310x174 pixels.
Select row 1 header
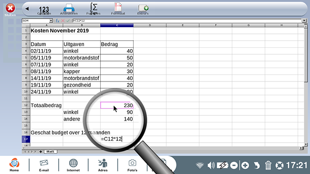click(x=26, y=31)
